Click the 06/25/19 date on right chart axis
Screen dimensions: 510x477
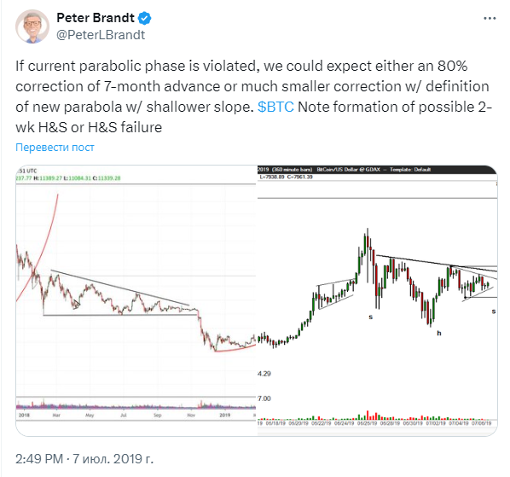(367, 423)
